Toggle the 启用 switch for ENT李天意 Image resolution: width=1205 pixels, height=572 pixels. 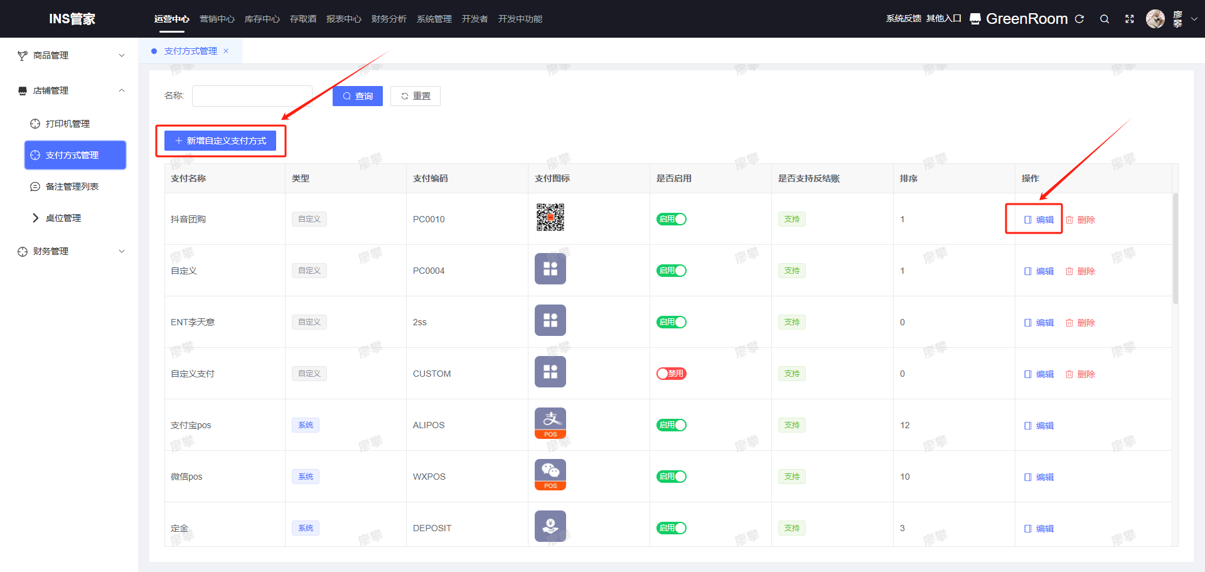[x=672, y=322]
